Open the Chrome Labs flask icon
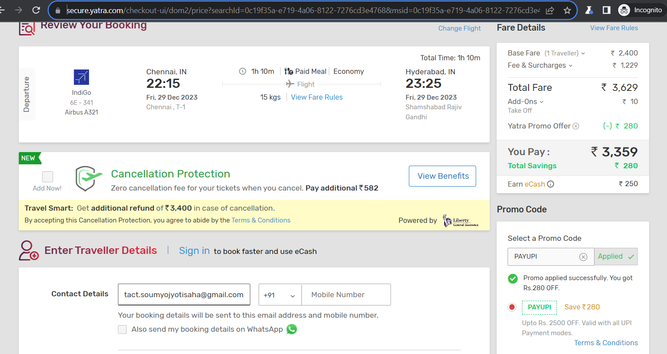The height and width of the screenshot is (354, 667). pyautogui.click(x=589, y=10)
